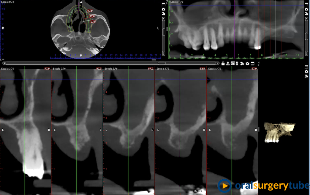Image resolution: width=310 pixels, height=195 pixels.
Task: Take a snapshot of the 3D view
Action: 306,72
